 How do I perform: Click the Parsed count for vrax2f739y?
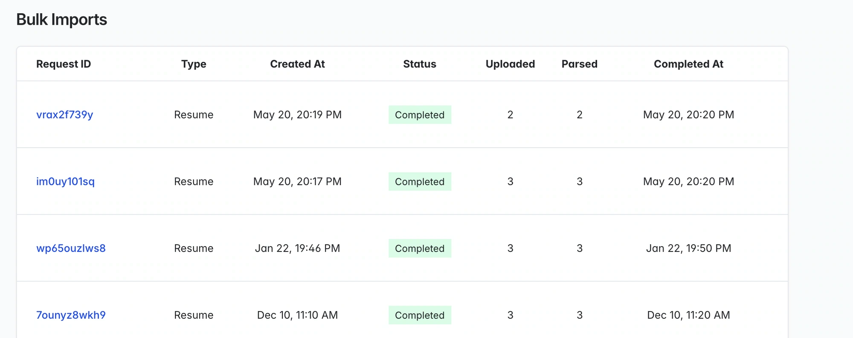pyautogui.click(x=579, y=115)
